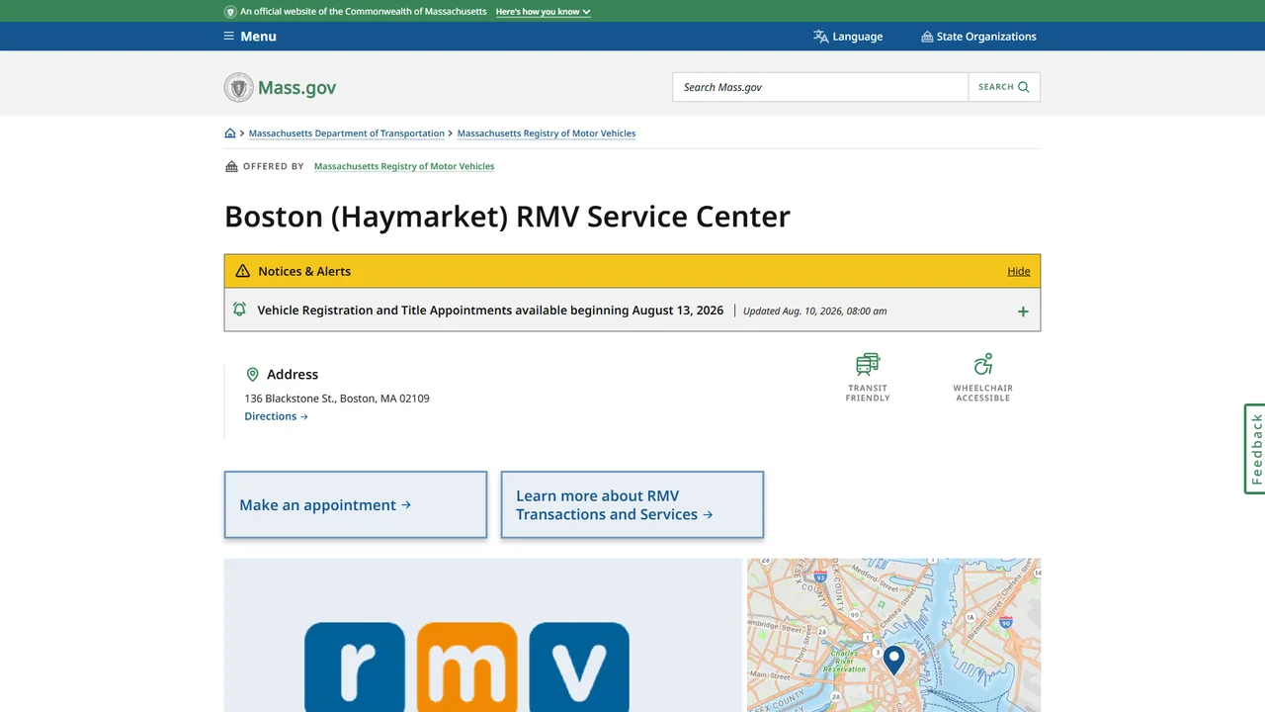
Task: Click the address location marker icon
Action: pyautogui.click(x=252, y=375)
